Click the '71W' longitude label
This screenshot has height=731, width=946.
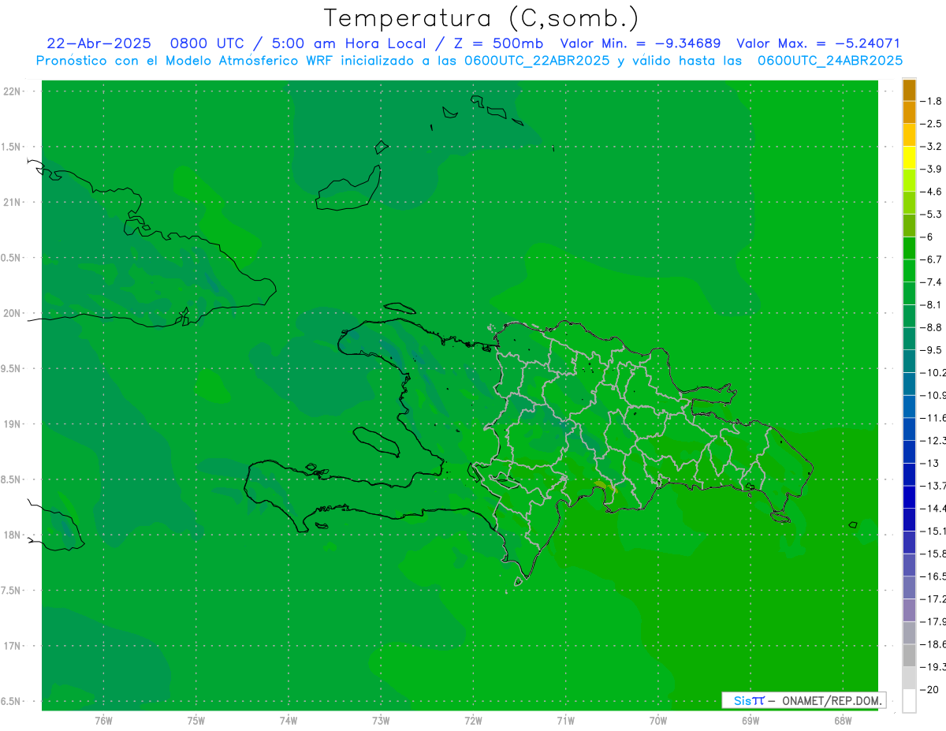pyautogui.click(x=565, y=720)
